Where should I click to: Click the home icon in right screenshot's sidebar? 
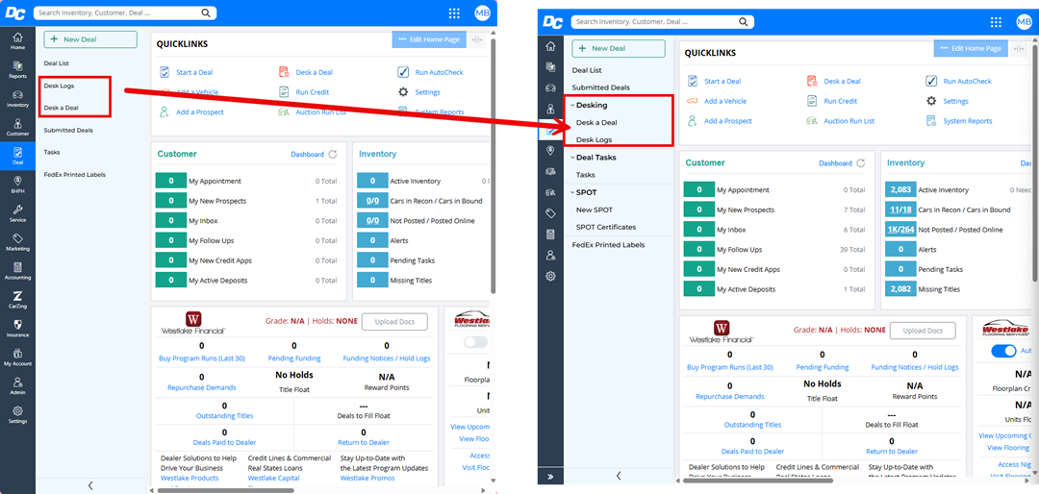pos(550,46)
